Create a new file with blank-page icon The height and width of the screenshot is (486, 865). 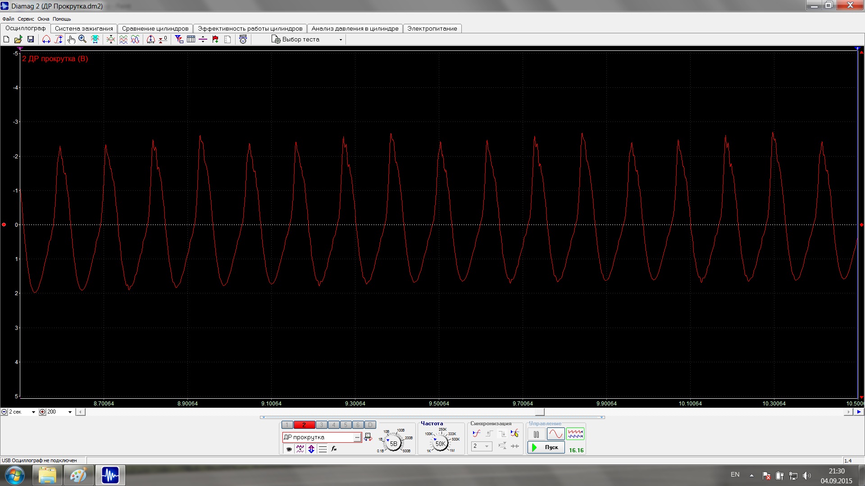[6, 40]
